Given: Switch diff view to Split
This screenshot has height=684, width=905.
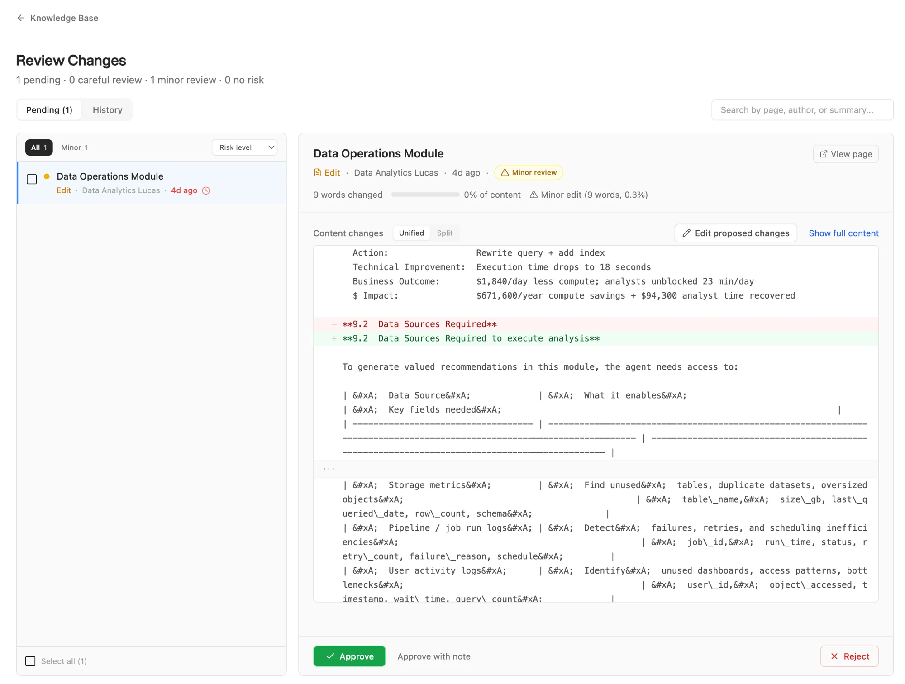Looking at the screenshot, I should 444,233.
